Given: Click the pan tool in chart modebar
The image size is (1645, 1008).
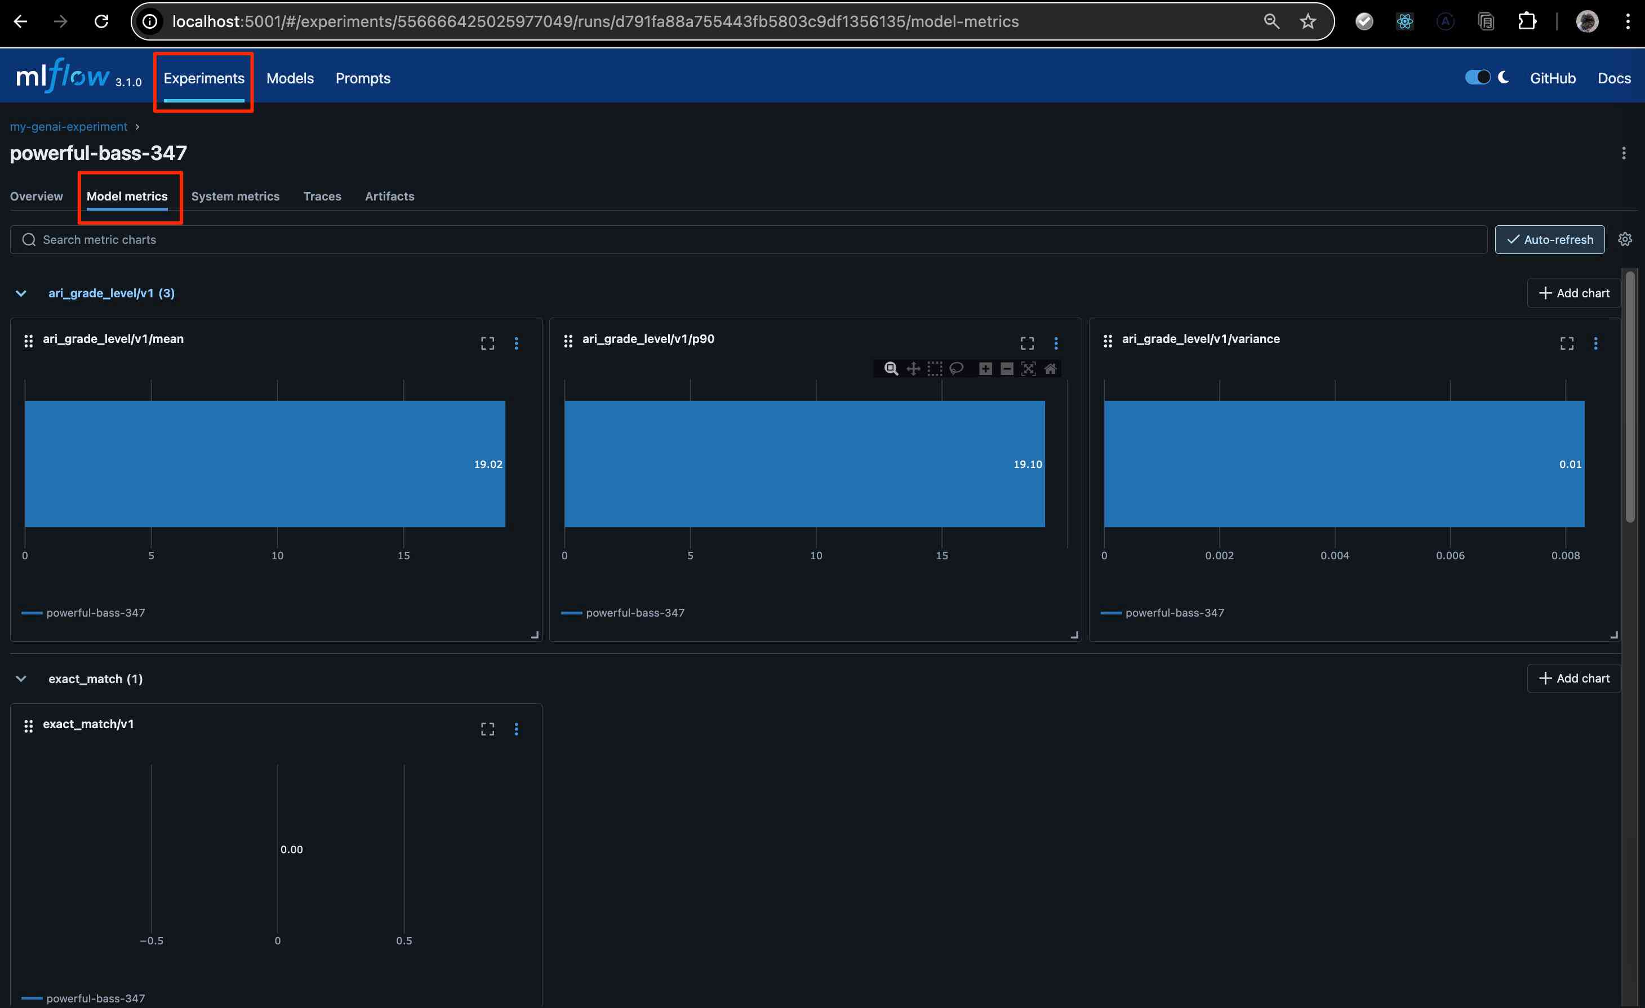Looking at the screenshot, I should coord(913,368).
